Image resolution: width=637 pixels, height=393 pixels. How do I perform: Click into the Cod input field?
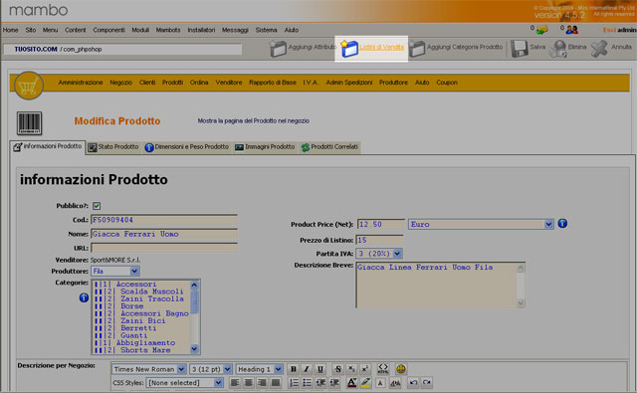164,220
